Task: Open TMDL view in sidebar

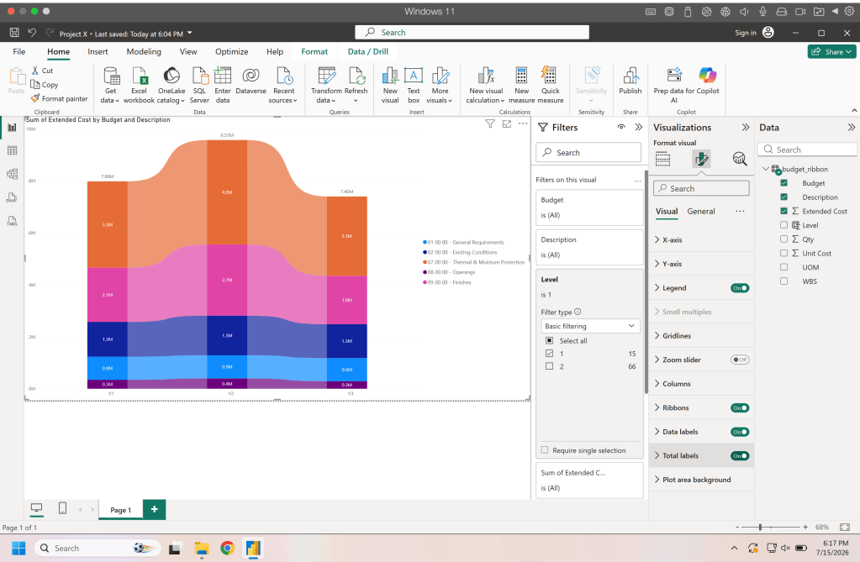Action: [12, 221]
